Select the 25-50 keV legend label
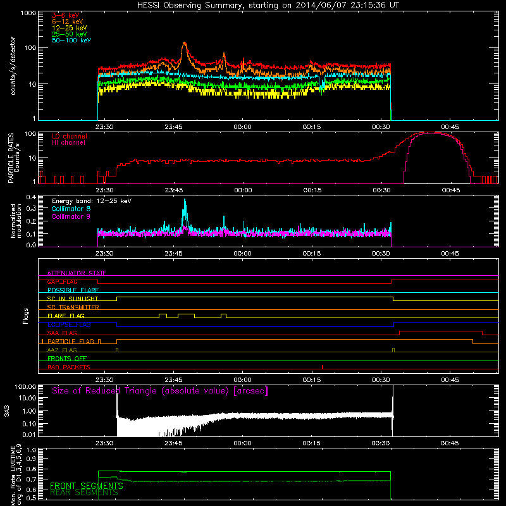The width and height of the screenshot is (506, 506). (x=70, y=34)
